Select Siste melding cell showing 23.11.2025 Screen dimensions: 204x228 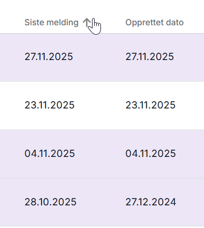point(49,105)
